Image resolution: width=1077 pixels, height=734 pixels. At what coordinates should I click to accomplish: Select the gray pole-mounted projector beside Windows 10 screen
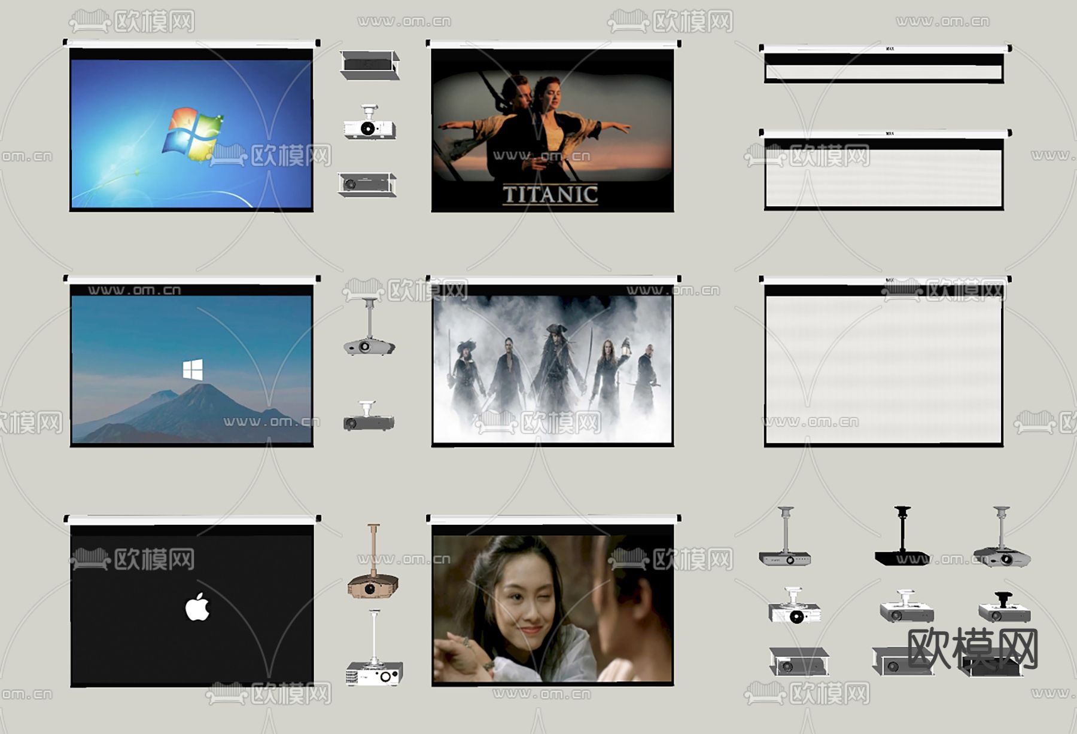370,327
